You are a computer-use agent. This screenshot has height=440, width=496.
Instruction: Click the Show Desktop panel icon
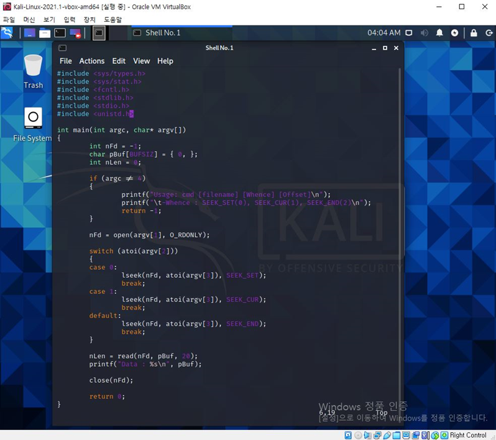(x=29, y=33)
